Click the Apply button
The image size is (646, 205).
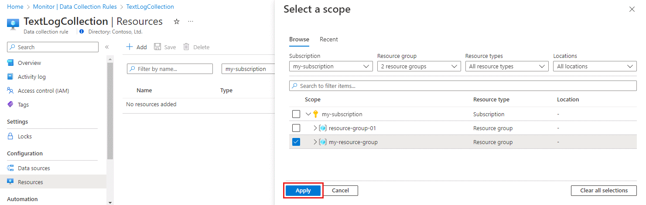(x=303, y=190)
